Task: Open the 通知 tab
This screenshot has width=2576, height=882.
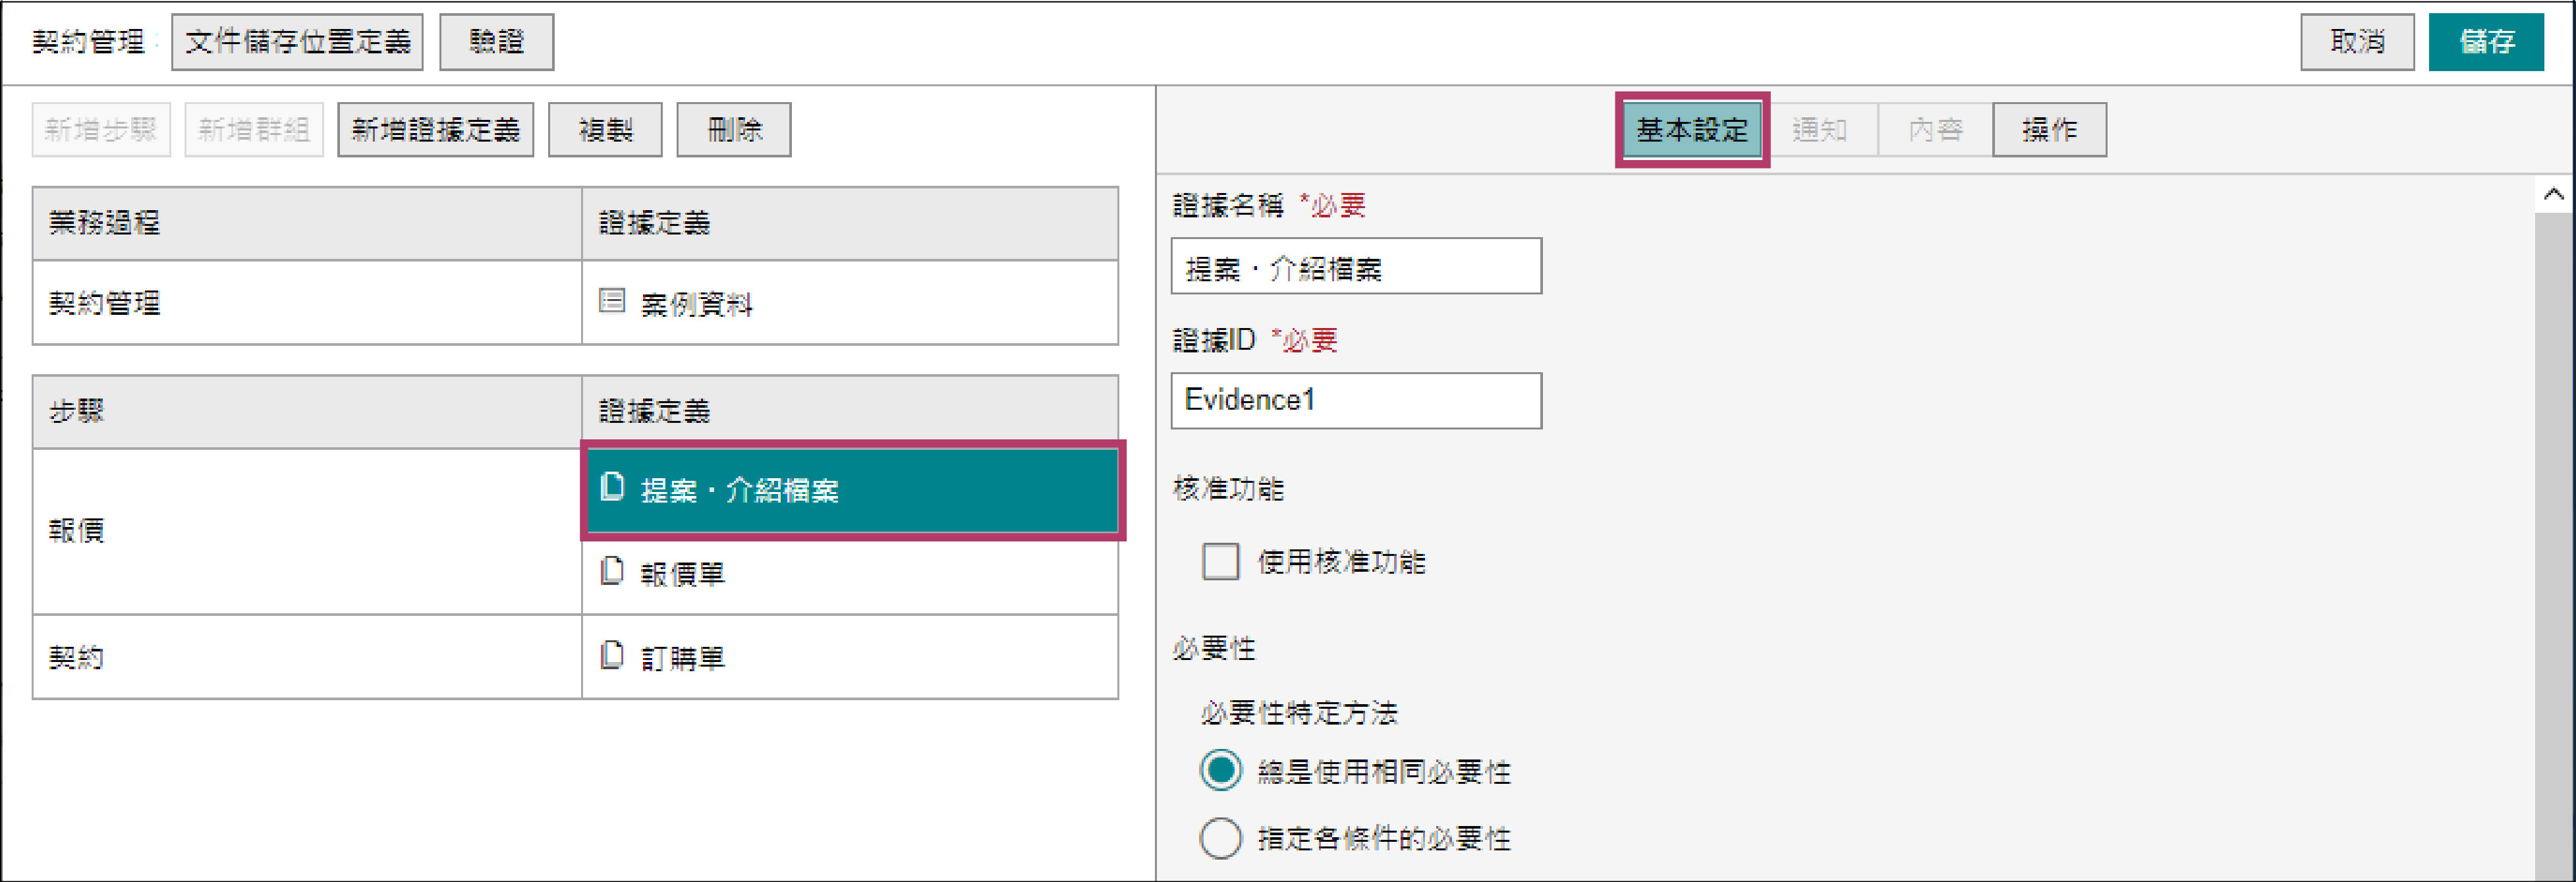Action: pos(1819,130)
